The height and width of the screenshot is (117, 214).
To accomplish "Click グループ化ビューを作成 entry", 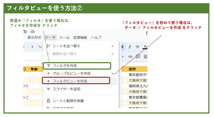I will click(x=80, y=73).
